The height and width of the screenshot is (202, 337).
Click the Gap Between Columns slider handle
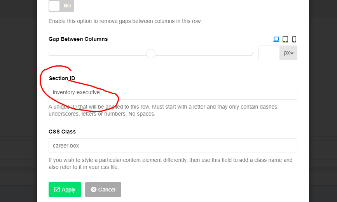pyautogui.click(x=151, y=54)
